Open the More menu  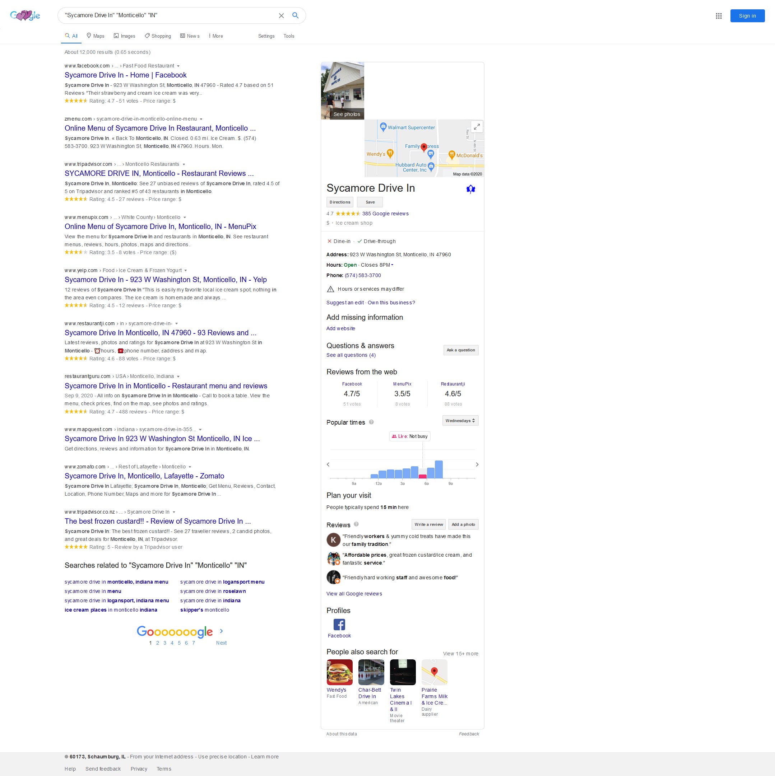(215, 36)
